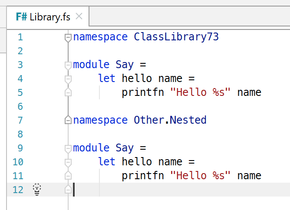Click the fold end marker on line 11

click(68, 175)
